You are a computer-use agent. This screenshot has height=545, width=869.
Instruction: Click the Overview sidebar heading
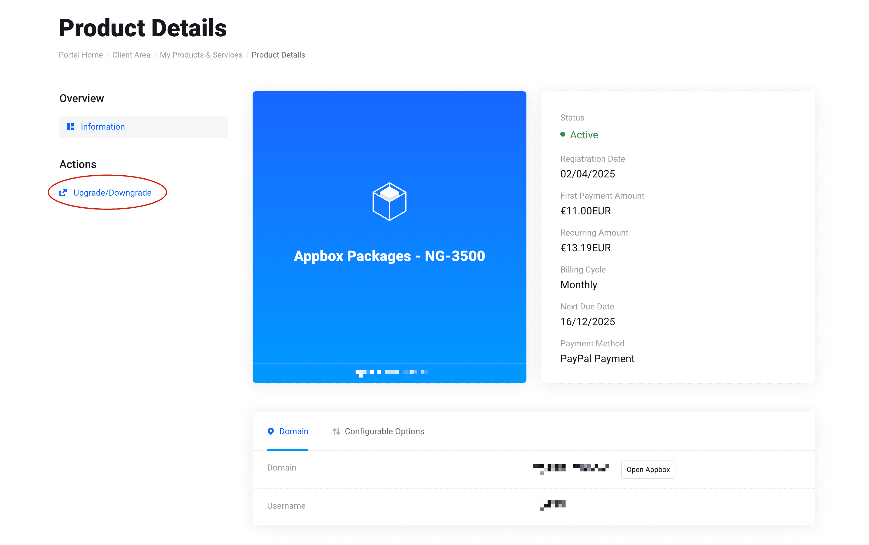(81, 98)
